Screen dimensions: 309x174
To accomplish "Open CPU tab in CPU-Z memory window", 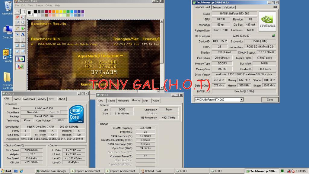I will [101, 101].
